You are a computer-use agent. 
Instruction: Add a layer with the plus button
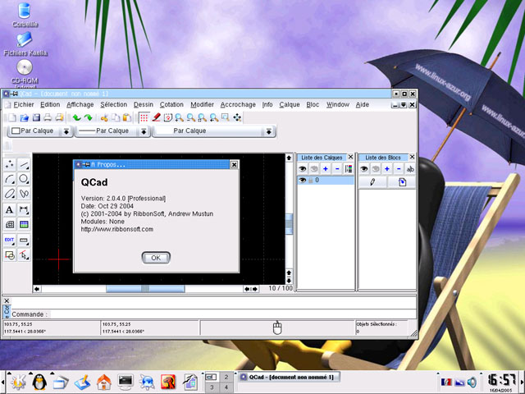pos(325,169)
